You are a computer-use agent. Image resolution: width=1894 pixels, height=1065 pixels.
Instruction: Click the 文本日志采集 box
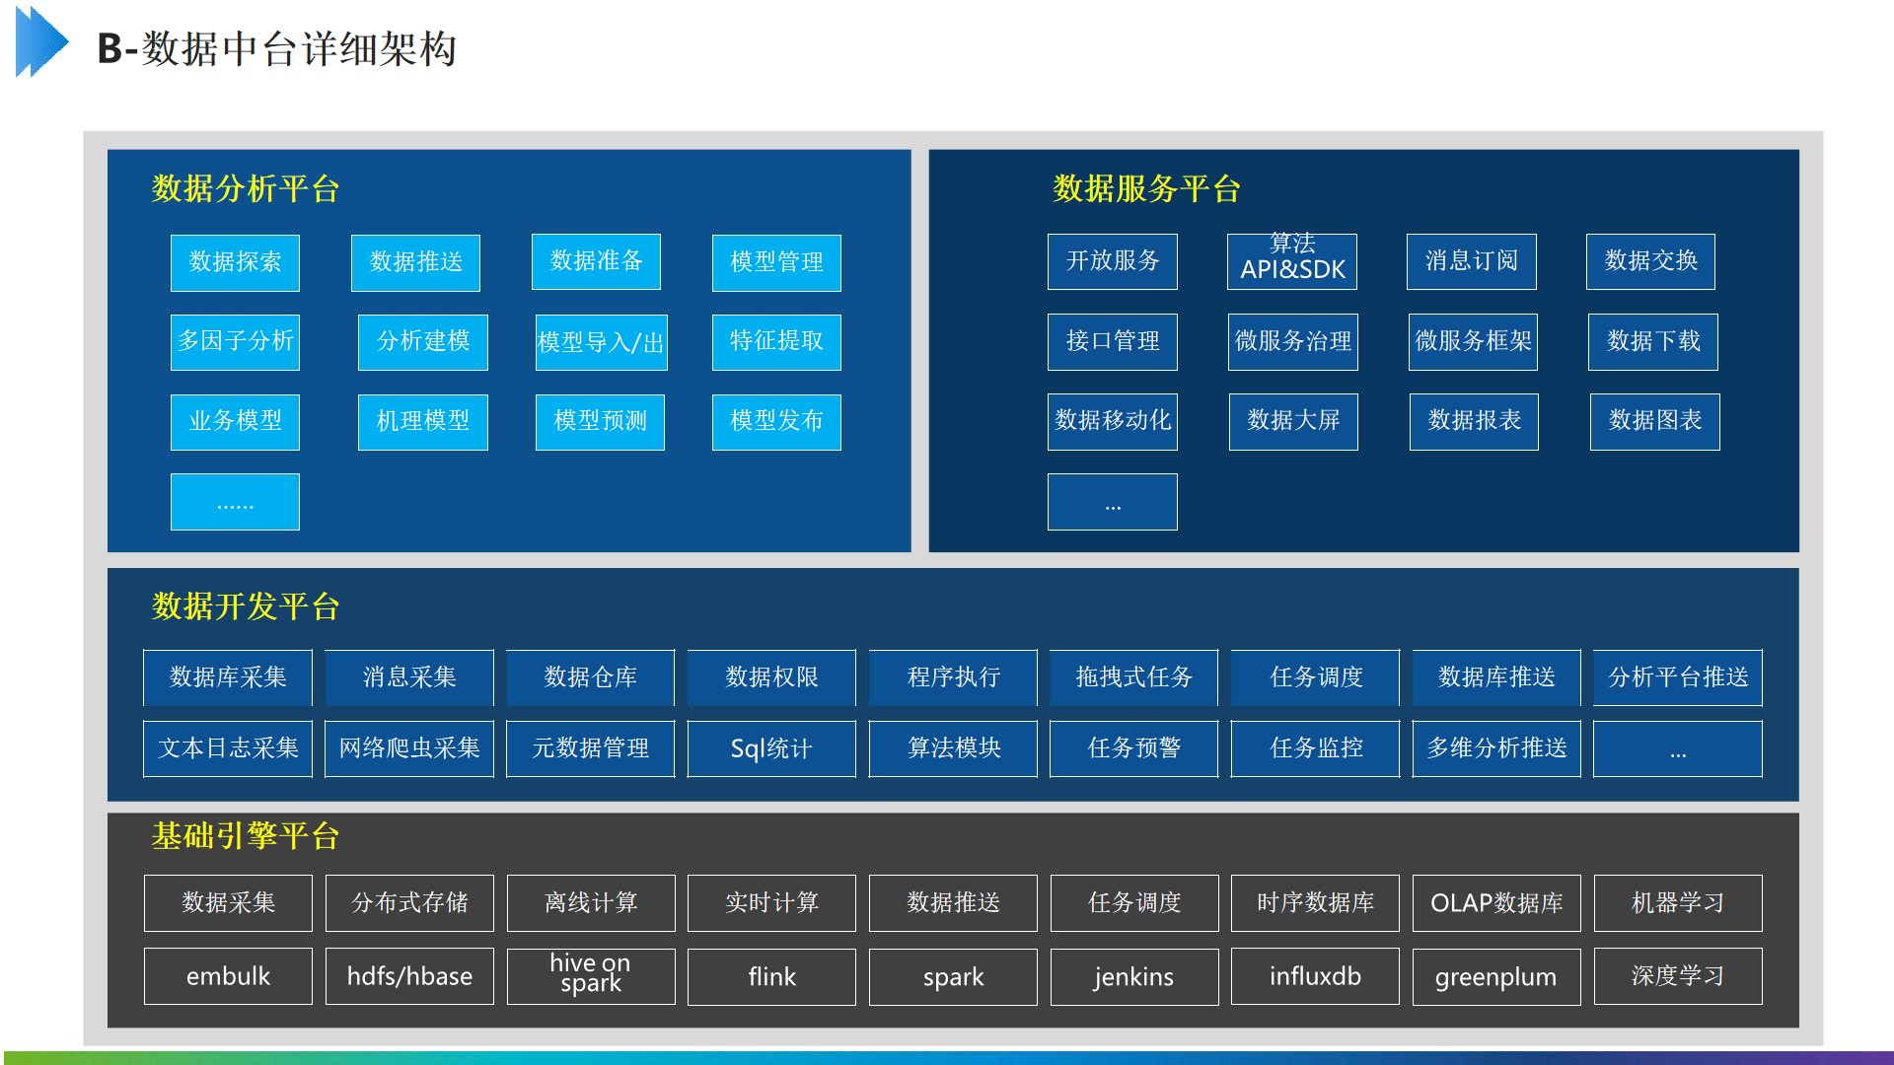click(228, 749)
